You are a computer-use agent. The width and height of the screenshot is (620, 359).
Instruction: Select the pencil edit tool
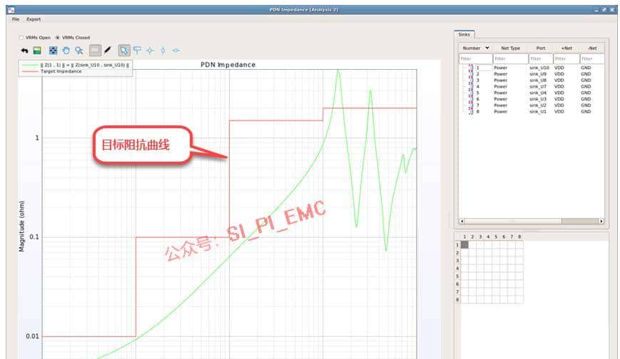(x=108, y=51)
